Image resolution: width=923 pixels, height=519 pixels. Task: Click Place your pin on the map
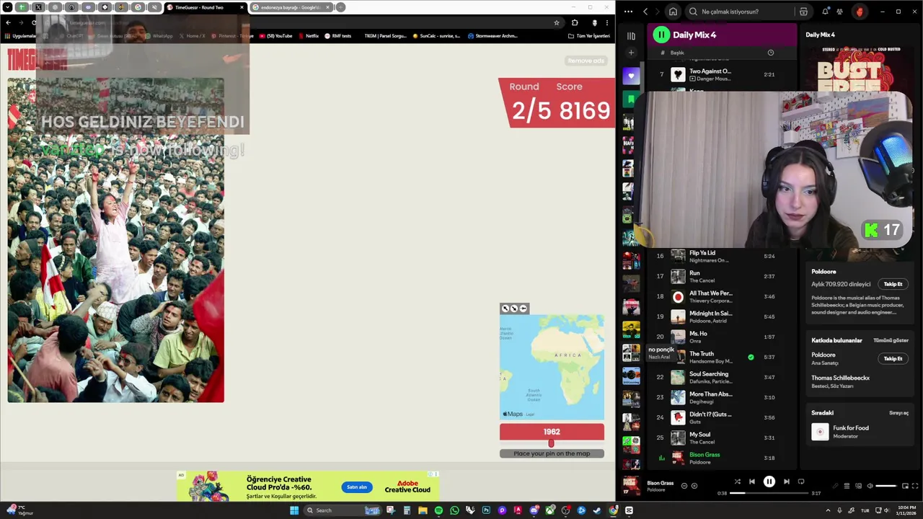click(552, 453)
